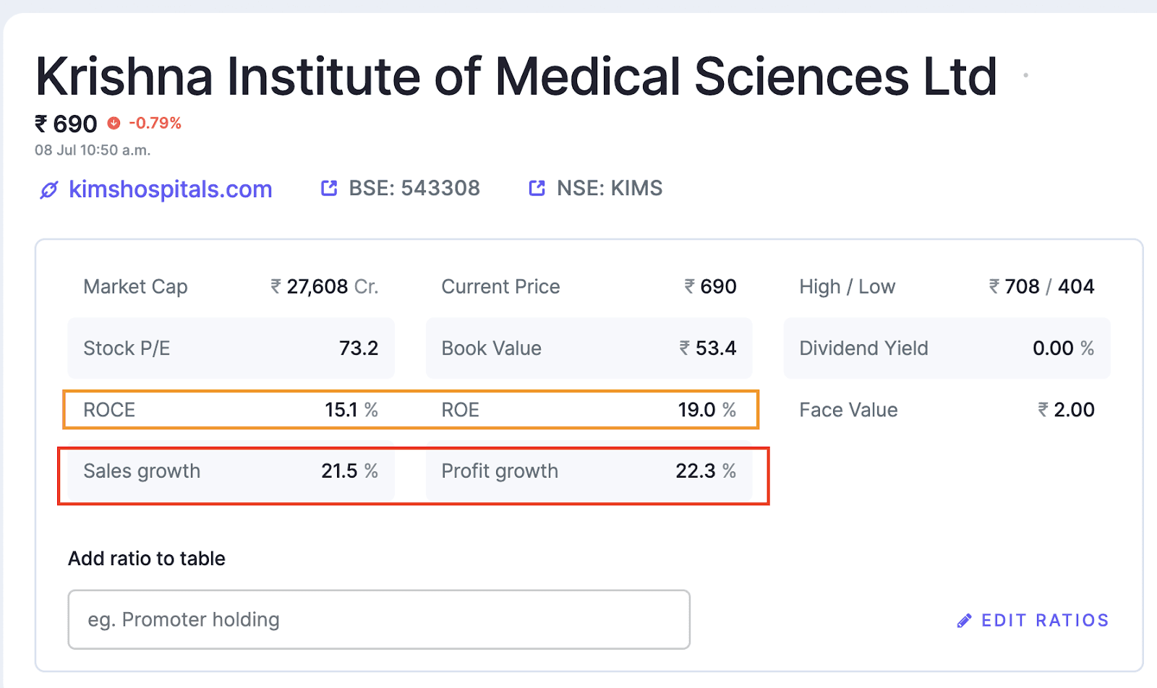Open the NSE: KIMS listing link
This screenshot has height=688, width=1157.
(609, 189)
